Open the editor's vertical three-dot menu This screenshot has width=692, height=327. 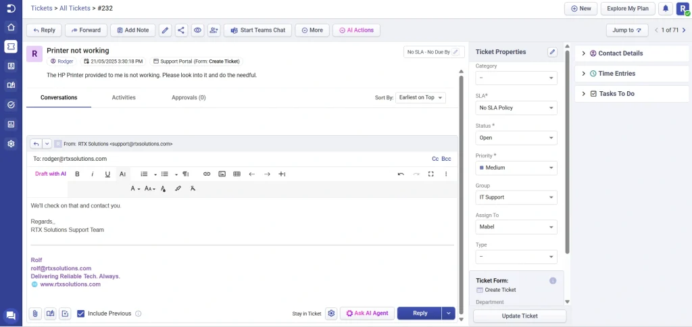pos(446,174)
